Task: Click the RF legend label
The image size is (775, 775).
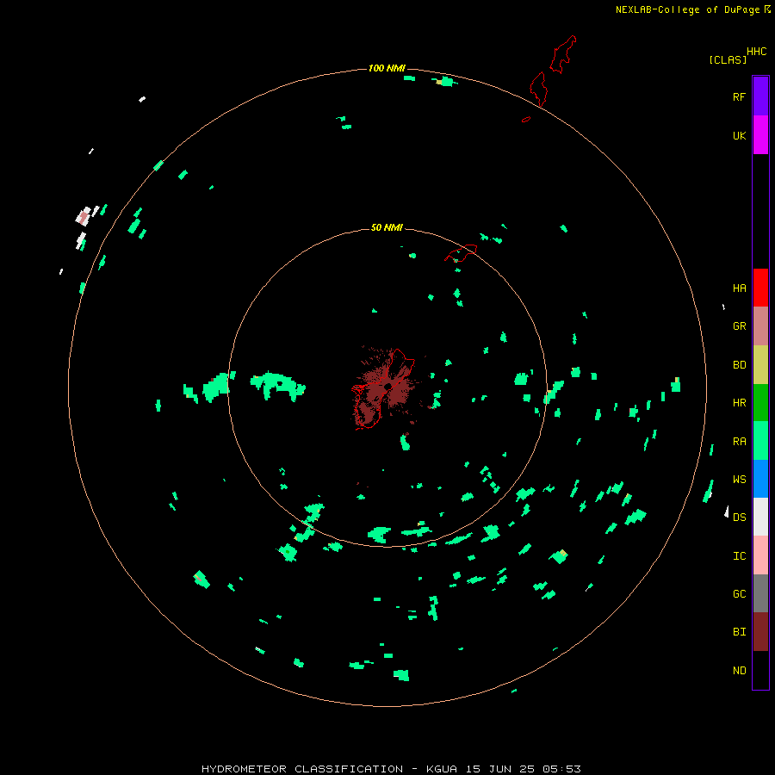Action: [739, 97]
